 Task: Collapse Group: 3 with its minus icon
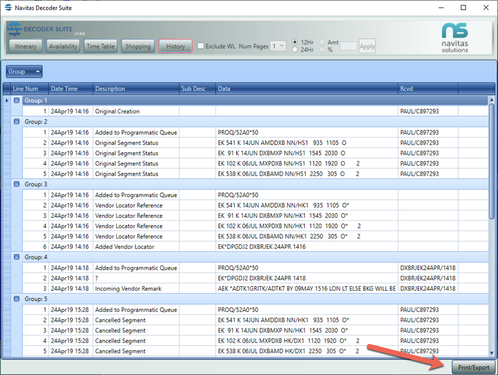17,184
